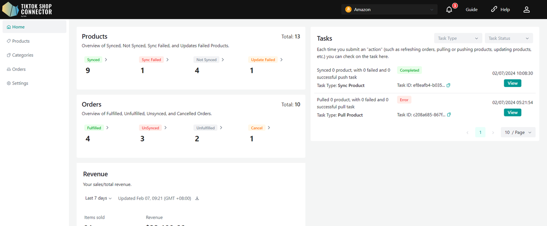Click the Help link icon
The width and height of the screenshot is (547, 226).
pos(494,9)
